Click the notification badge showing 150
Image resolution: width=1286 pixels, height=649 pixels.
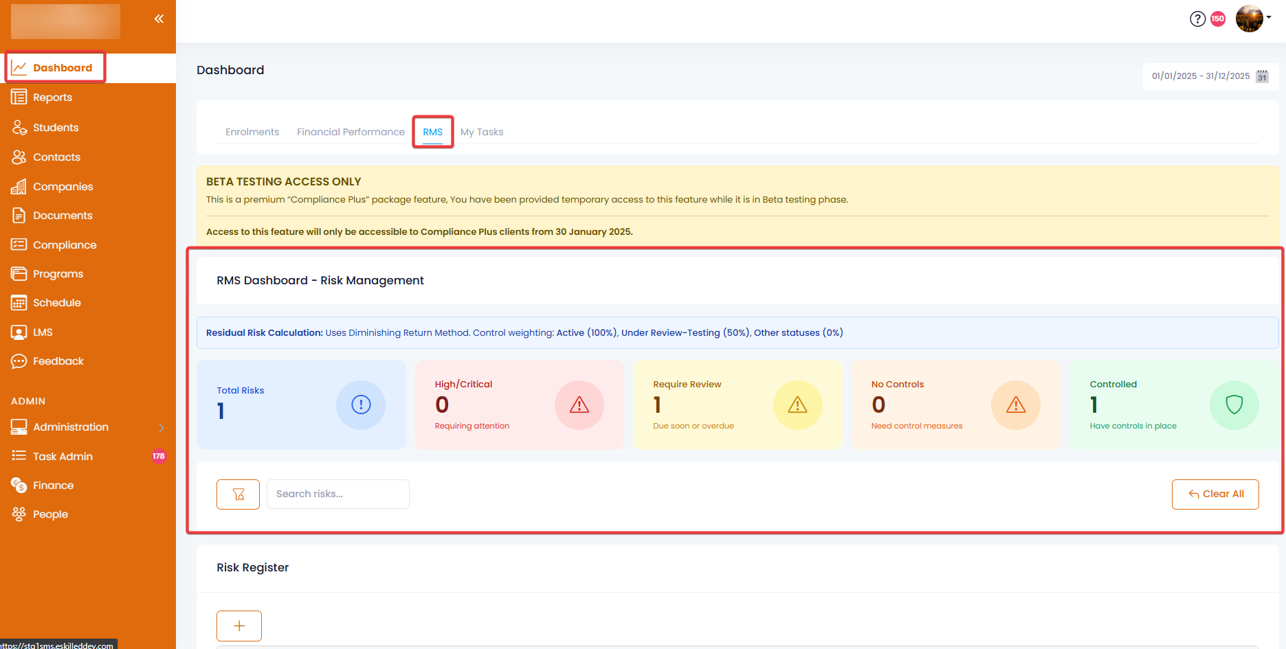1218,19
